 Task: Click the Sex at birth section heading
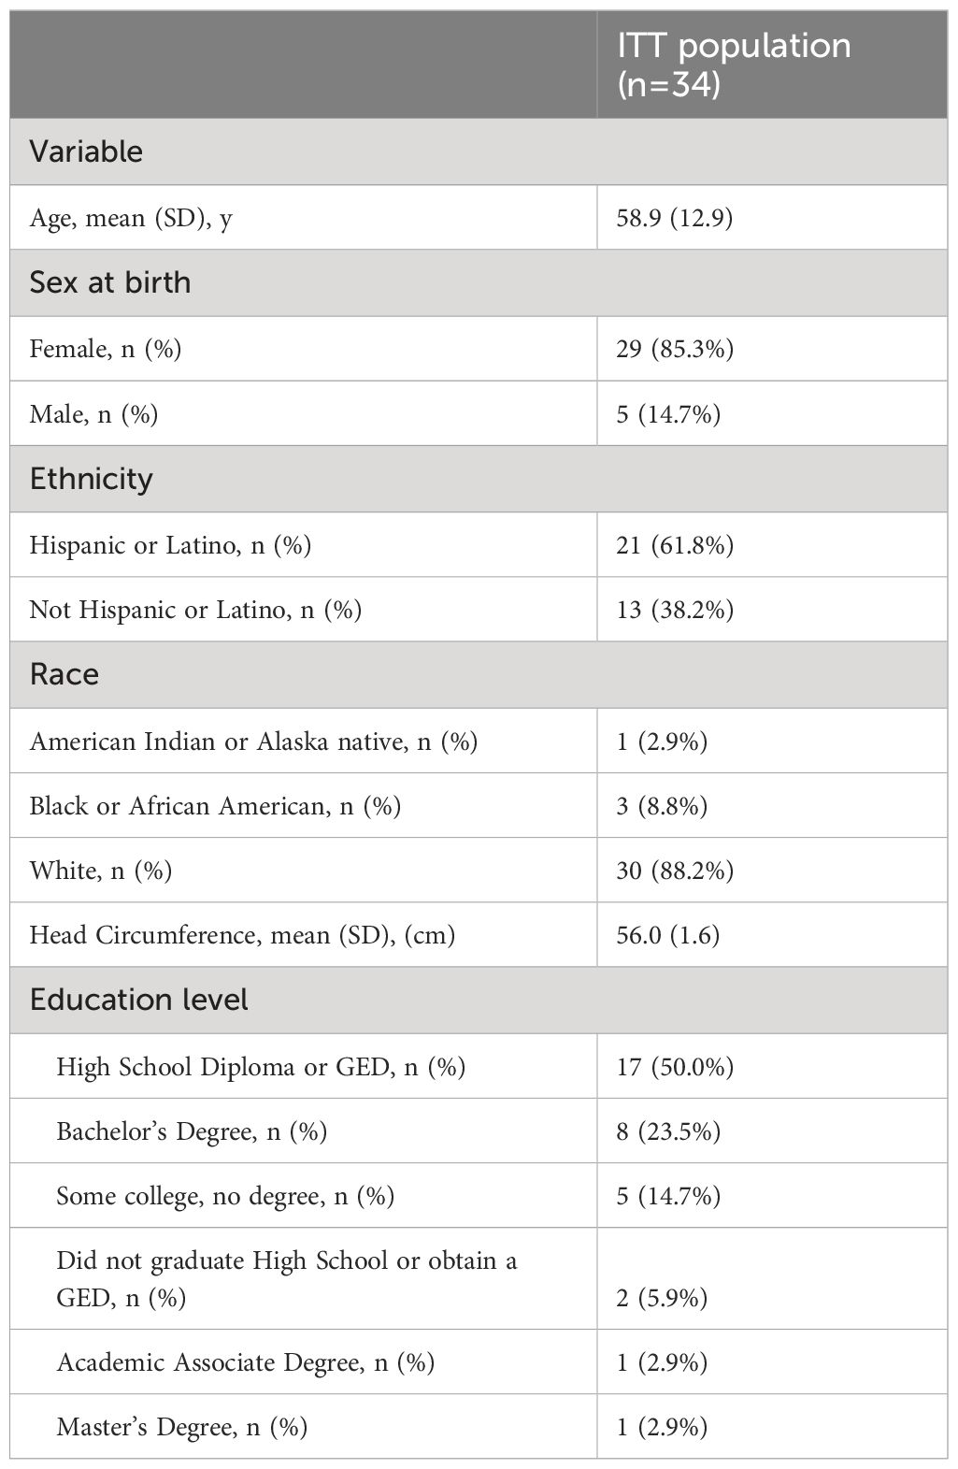pyautogui.click(x=110, y=282)
